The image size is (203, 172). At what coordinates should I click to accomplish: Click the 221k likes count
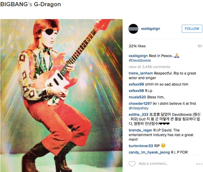(137, 46)
